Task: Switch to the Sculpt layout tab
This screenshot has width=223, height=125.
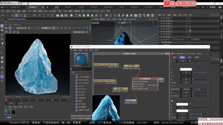Action: point(80,7)
